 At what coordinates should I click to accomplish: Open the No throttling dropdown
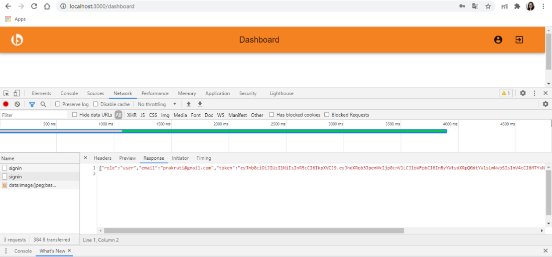point(157,104)
